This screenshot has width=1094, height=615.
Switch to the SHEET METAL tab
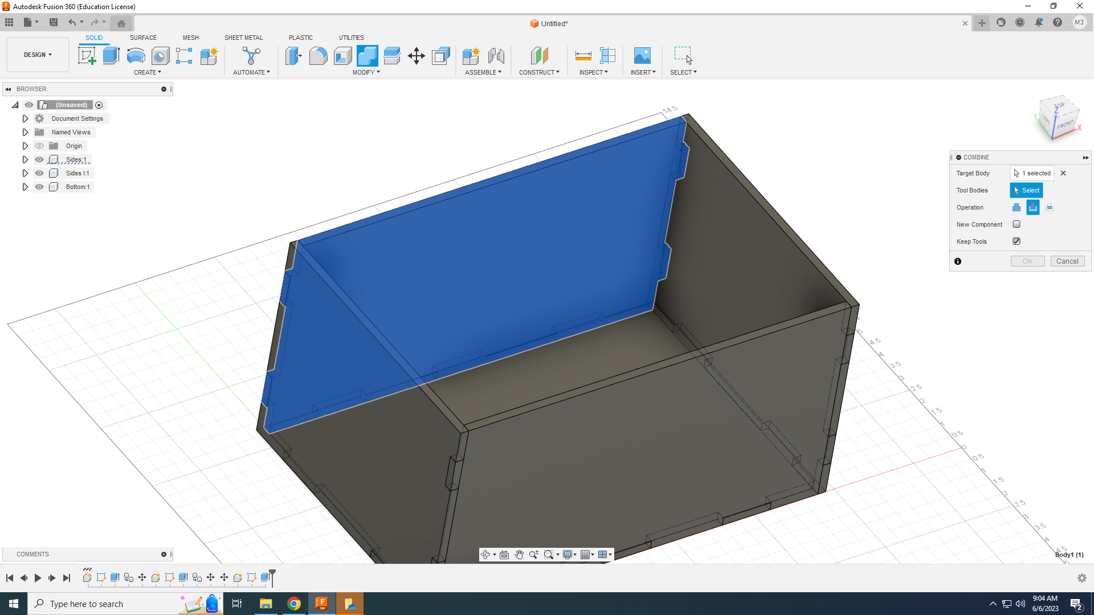pos(243,38)
